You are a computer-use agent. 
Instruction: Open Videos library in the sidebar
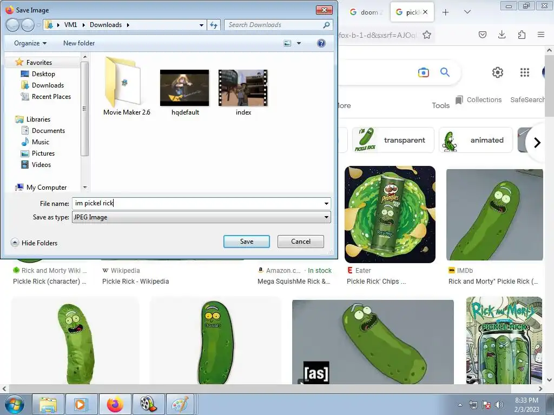coord(41,164)
